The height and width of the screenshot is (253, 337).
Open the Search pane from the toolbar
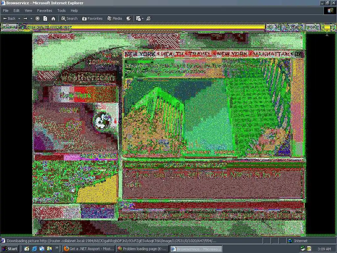[x=69, y=18]
